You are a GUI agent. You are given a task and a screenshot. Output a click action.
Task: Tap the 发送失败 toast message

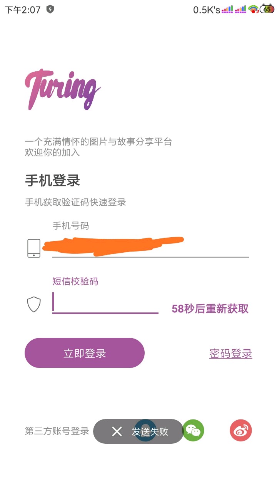point(150,431)
